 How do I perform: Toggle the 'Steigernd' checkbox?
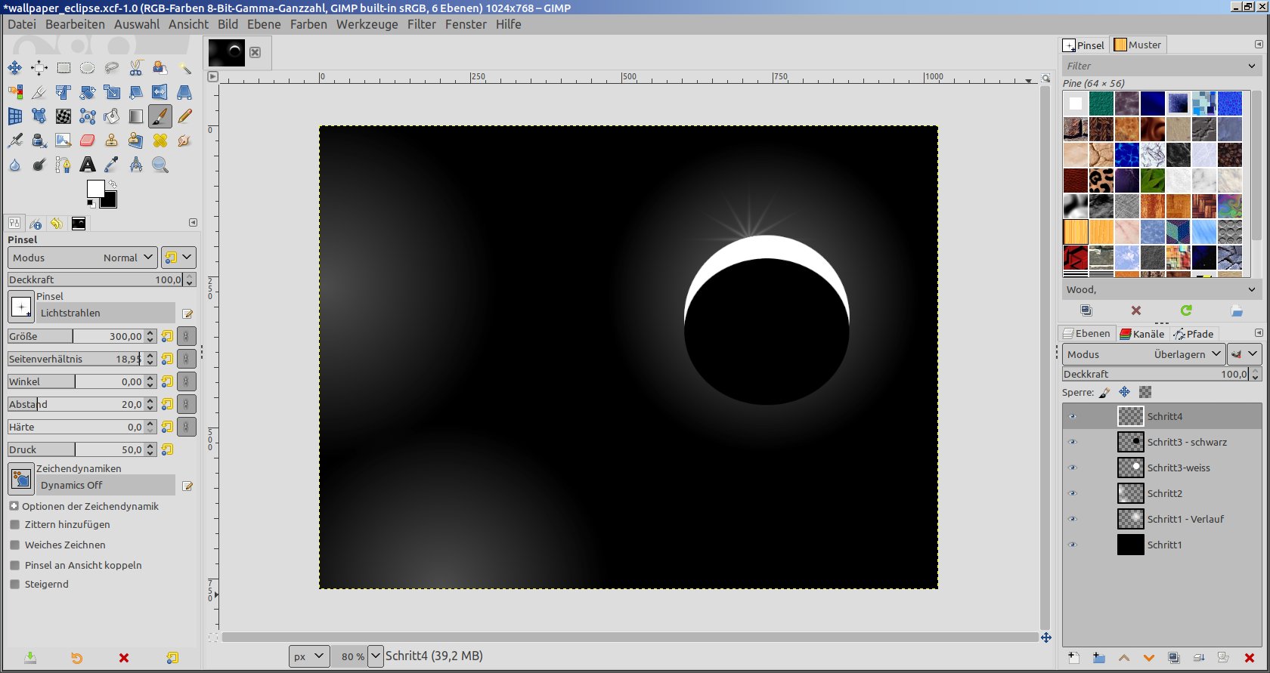point(15,584)
